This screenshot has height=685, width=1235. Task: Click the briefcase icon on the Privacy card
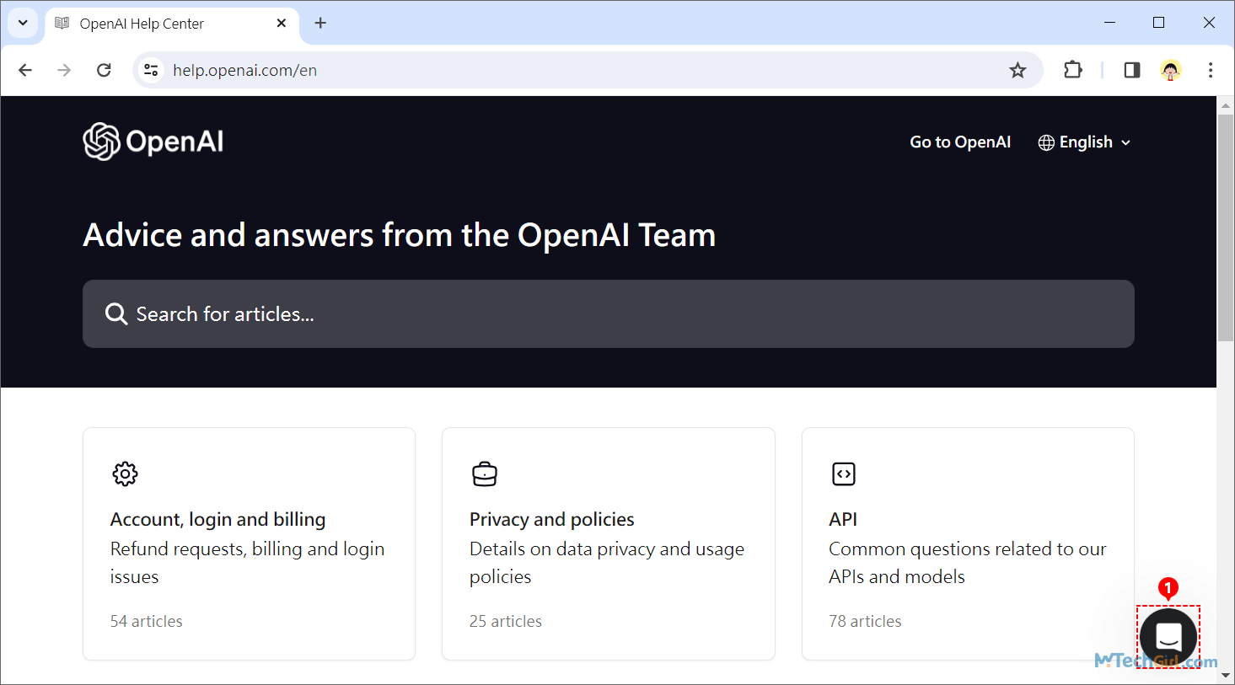click(485, 474)
